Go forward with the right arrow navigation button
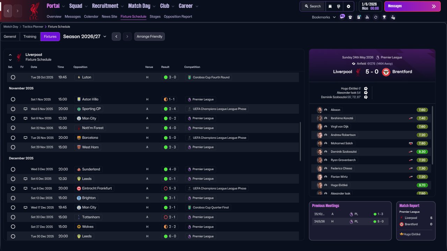The image size is (447, 251). pyautogui.click(x=17, y=11)
